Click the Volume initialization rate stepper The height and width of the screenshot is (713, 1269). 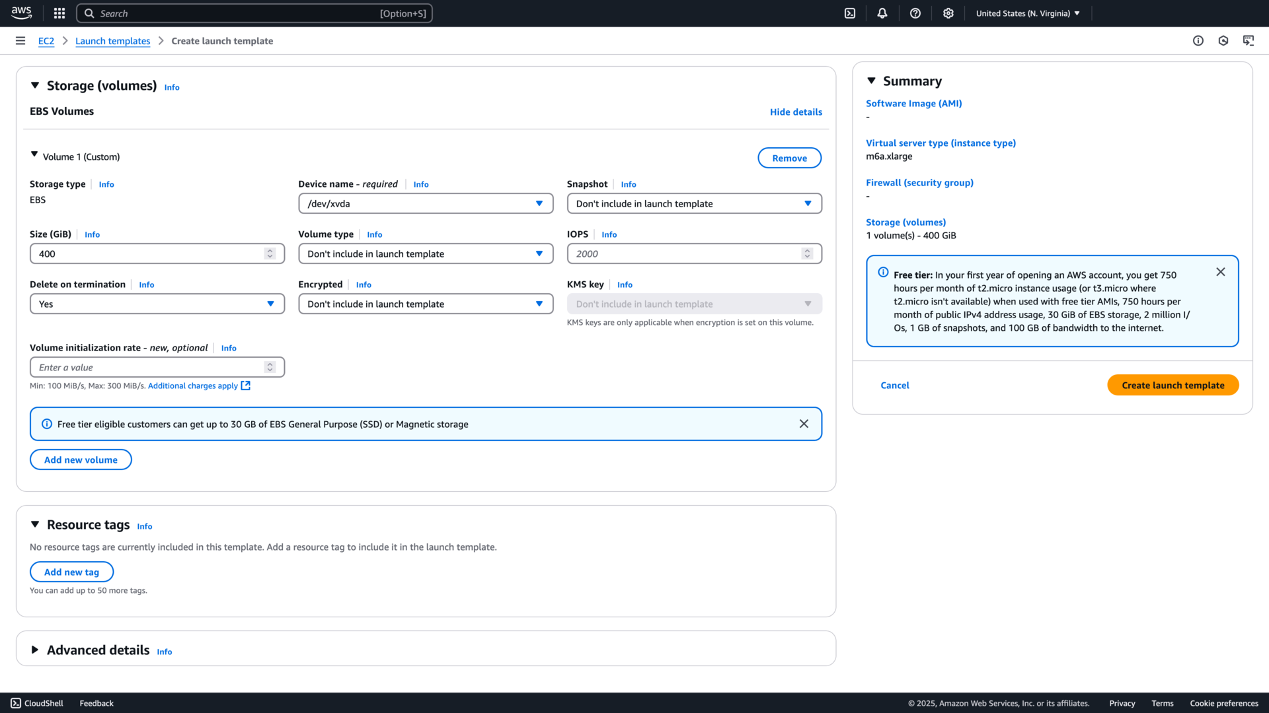point(270,367)
